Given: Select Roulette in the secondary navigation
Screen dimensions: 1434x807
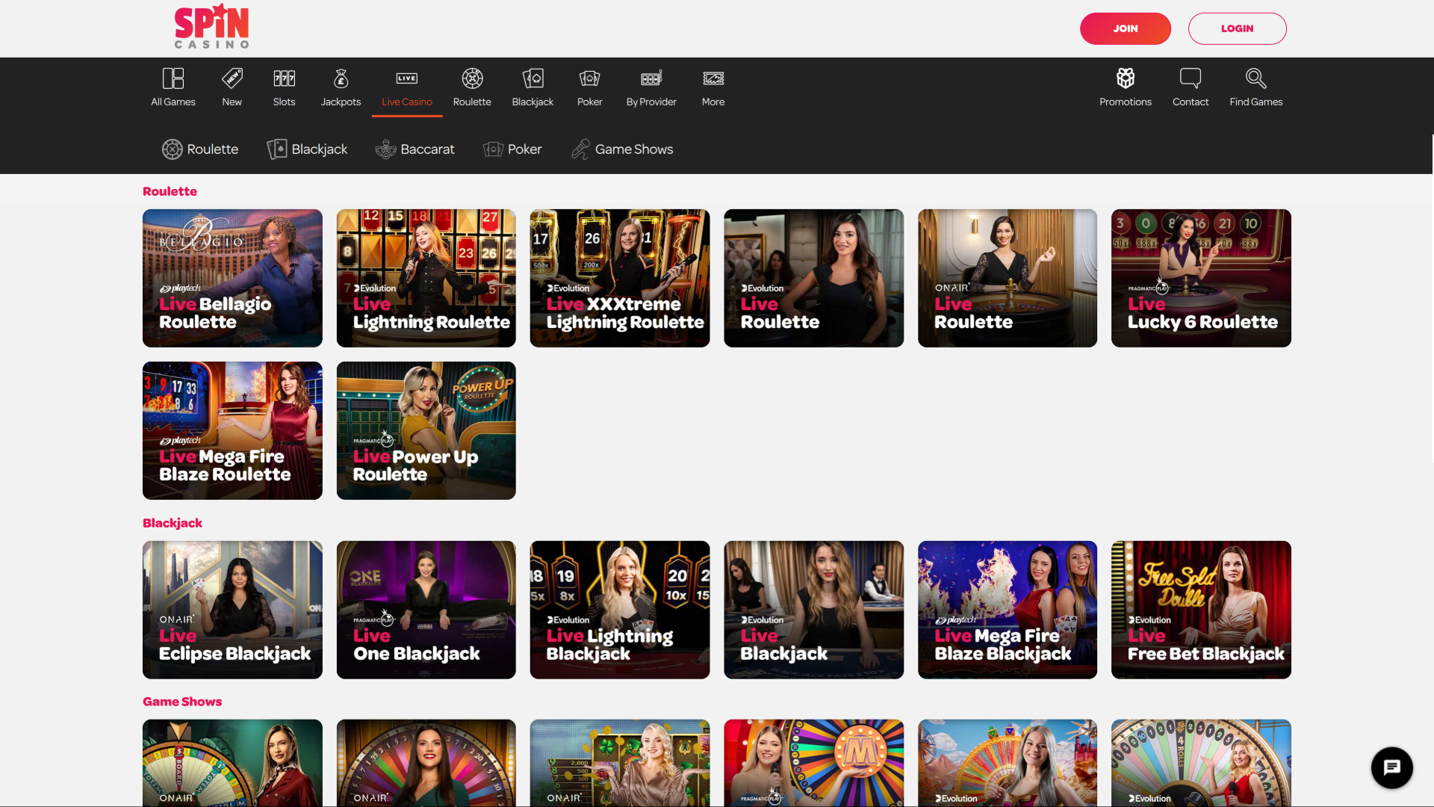Looking at the screenshot, I should click(200, 149).
